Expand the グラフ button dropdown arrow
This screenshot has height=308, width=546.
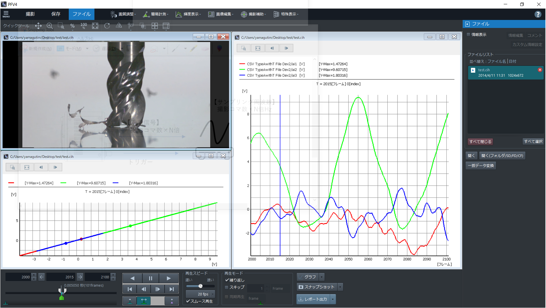click(x=321, y=277)
